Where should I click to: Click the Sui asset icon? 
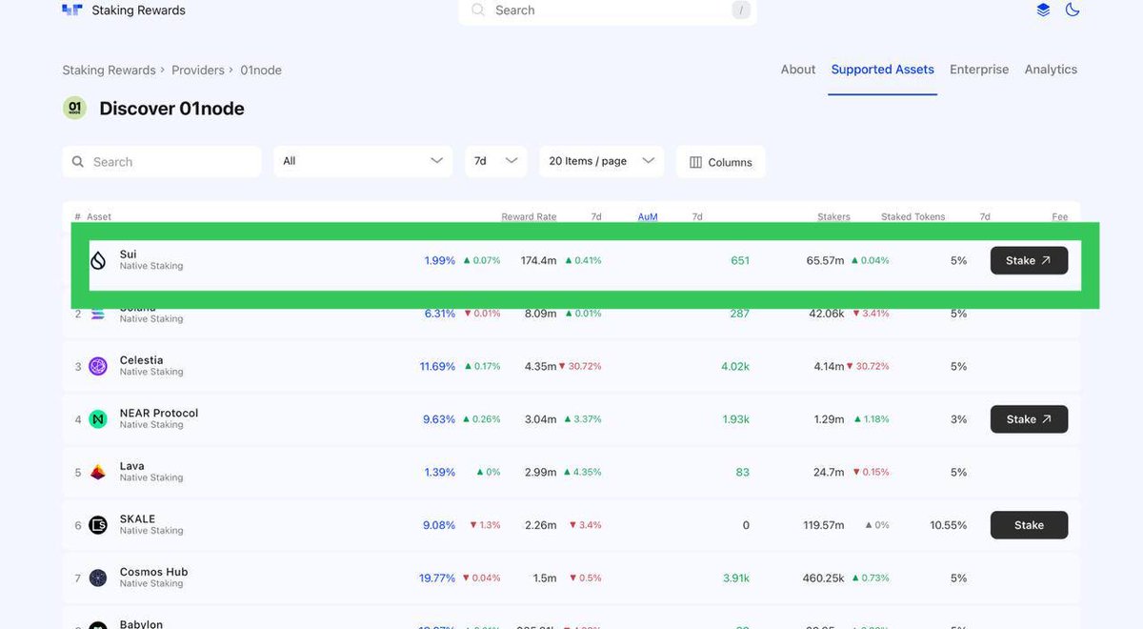(97, 260)
